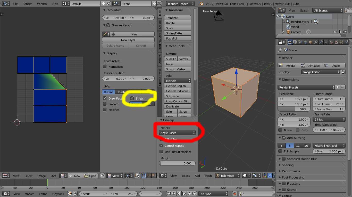Click the Animation render button
This screenshot has width=352, height=197.
point(311,65)
